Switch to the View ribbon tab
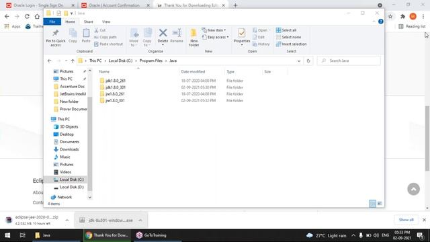 tap(106, 22)
